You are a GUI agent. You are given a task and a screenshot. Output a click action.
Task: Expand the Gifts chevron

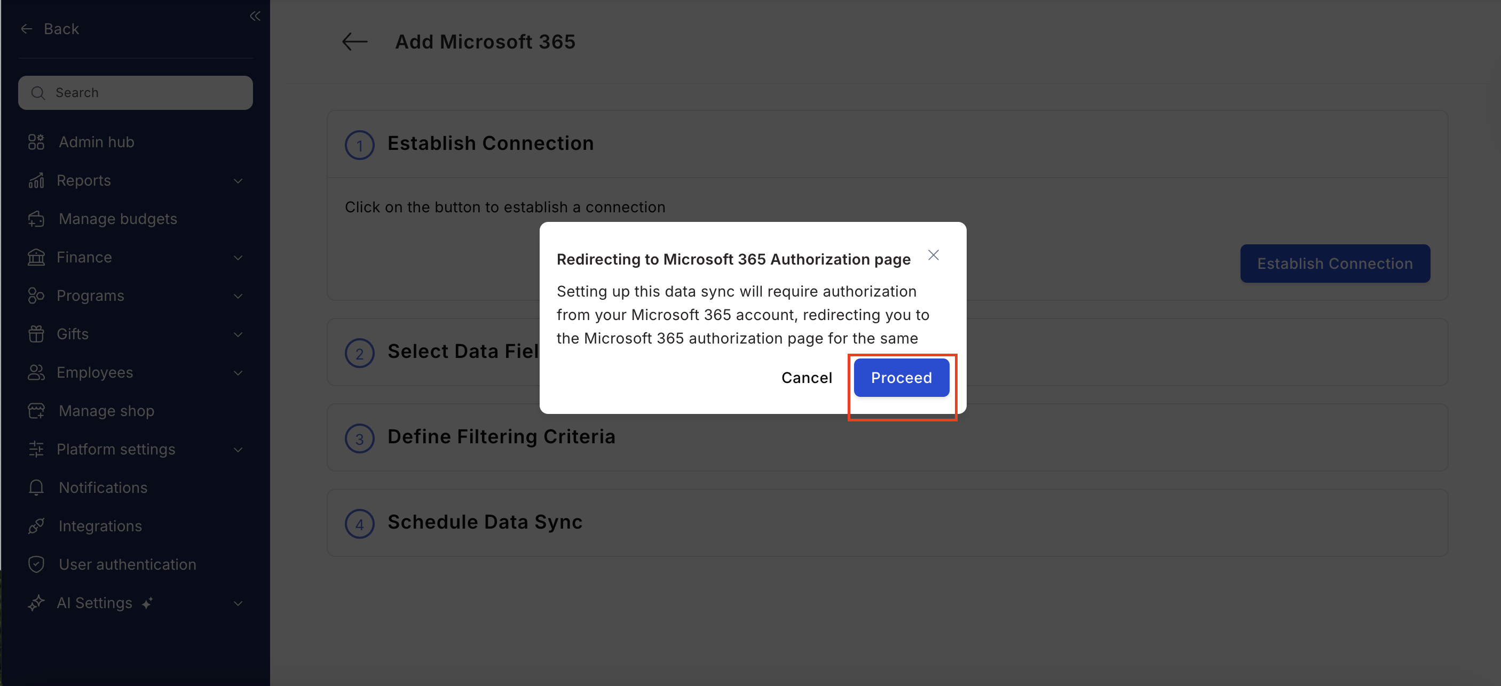tap(238, 335)
